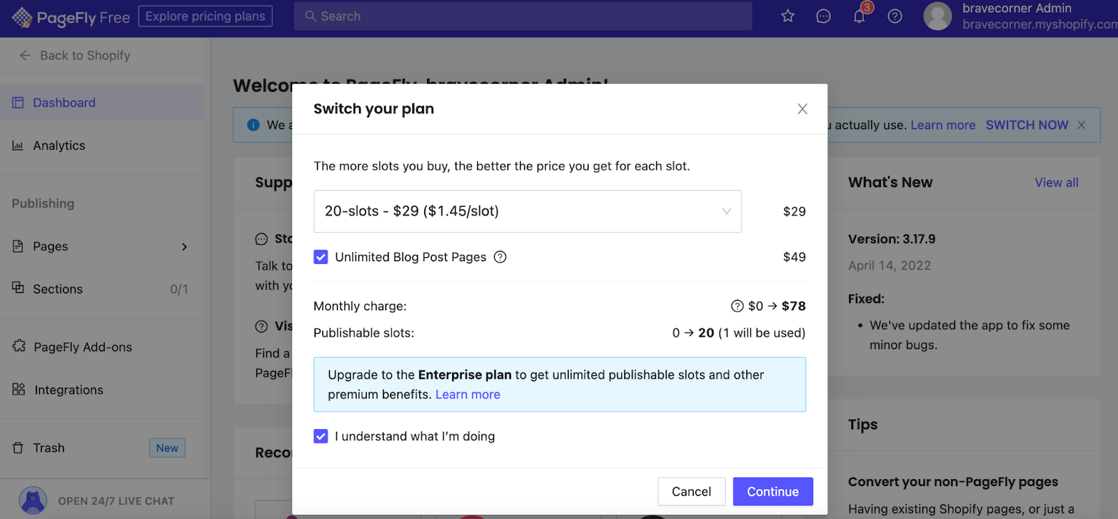Screen dimensions: 1118x519
Task: Open the 20-slots plan dropdown
Action: pyautogui.click(x=528, y=211)
